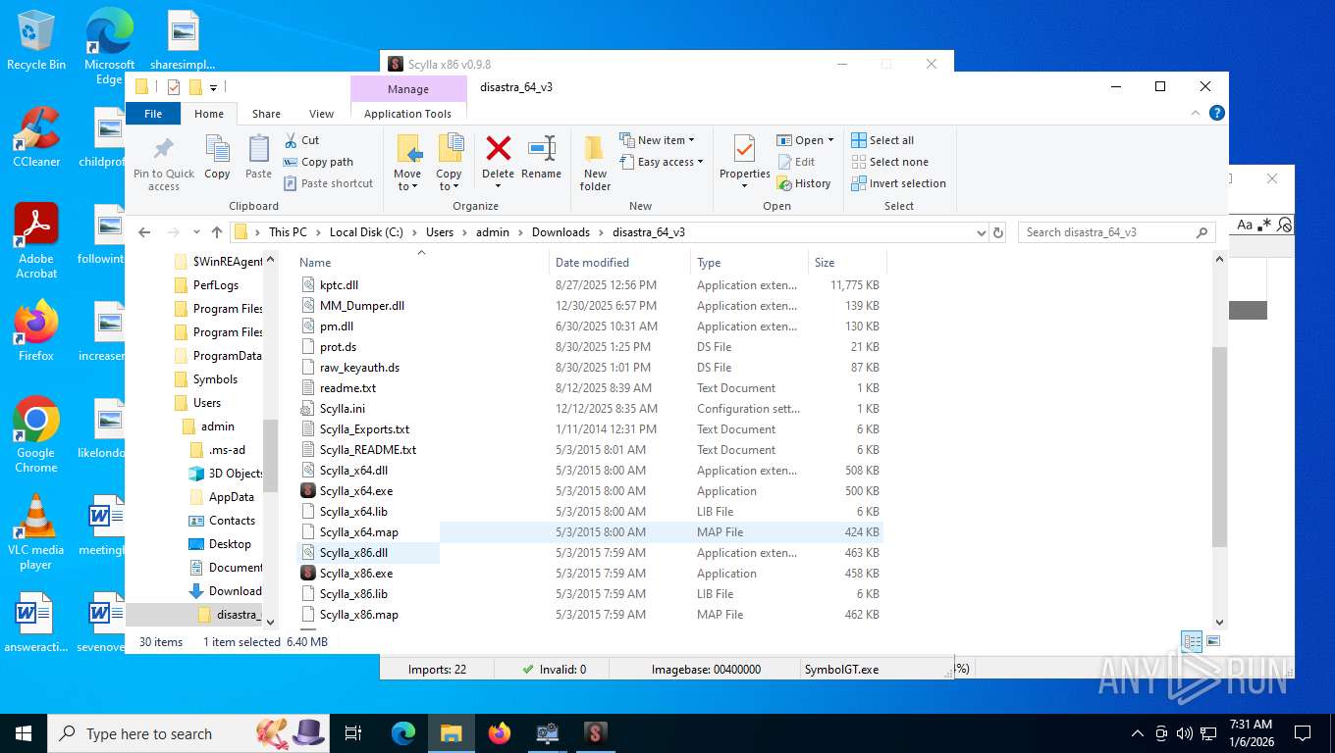Click Users in the address path
Image resolution: width=1335 pixels, height=753 pixels.
[x=440, y=232]
